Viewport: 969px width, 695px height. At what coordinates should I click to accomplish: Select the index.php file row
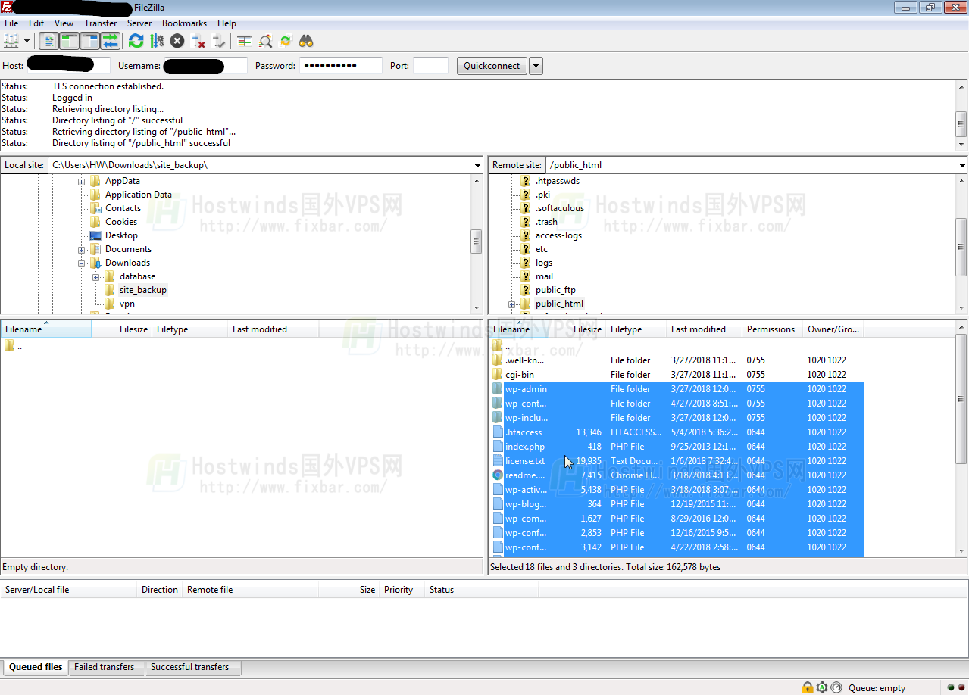(x=677, y=447)
